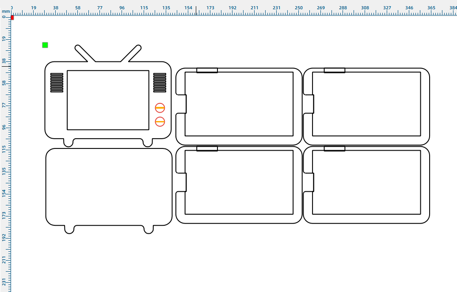This screenshot has height=292, width=457.
Task: Click the 192 mark on horizontal ruler
Action: [x=232, y=8]
